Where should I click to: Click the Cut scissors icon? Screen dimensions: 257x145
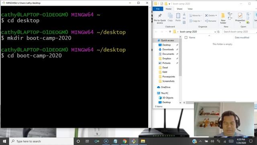tap(184, 14)
